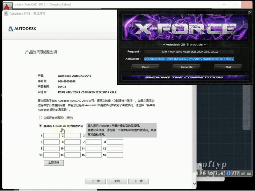This screenshot has height=191, width=255.
Task: Open status bar customization hamburger icon
Action: [249, 173]
